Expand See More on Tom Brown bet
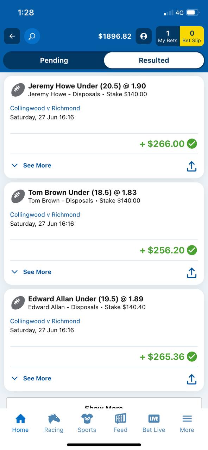 click(x=31, y=272)
